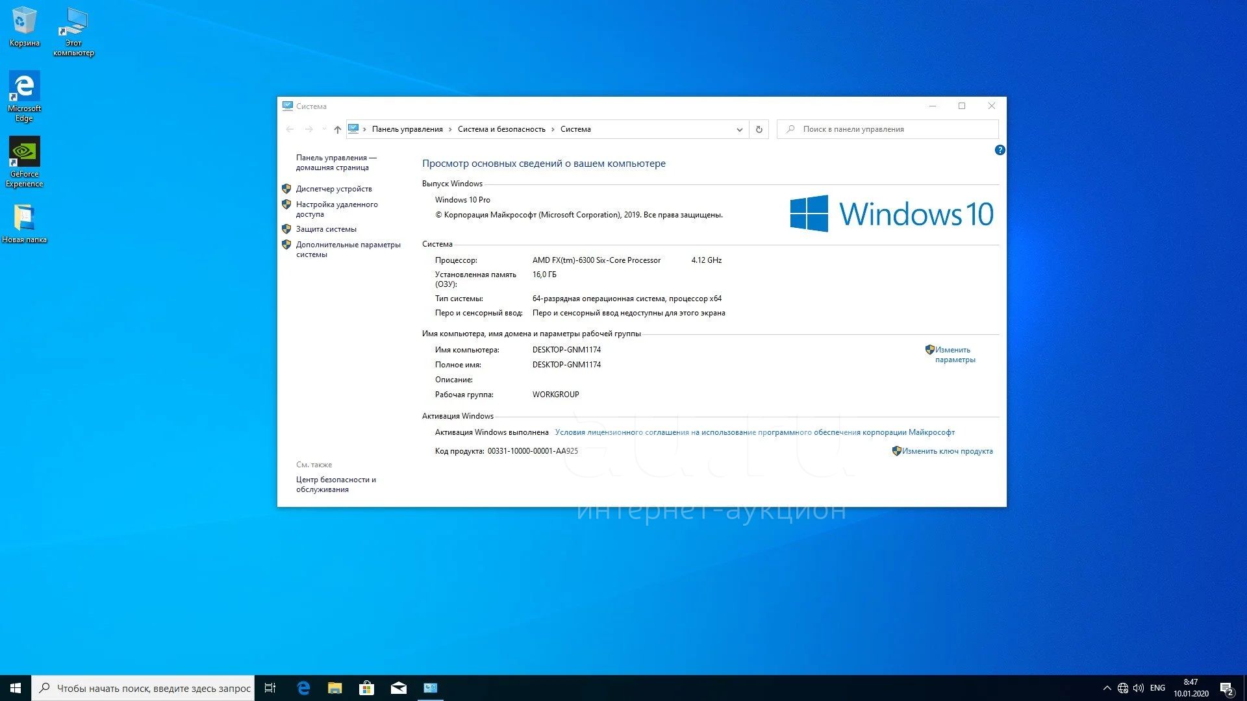Open recent locations dropdown arrow

pos(324,129)
